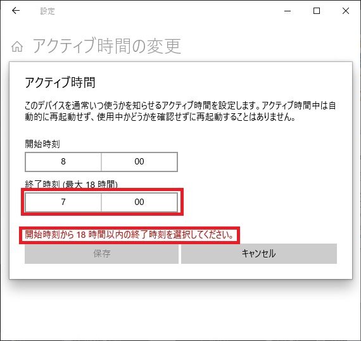The width and height of the screenshot is (361, 341).
Task: Open Settings home via house icon
Action: tap(17, 47)
